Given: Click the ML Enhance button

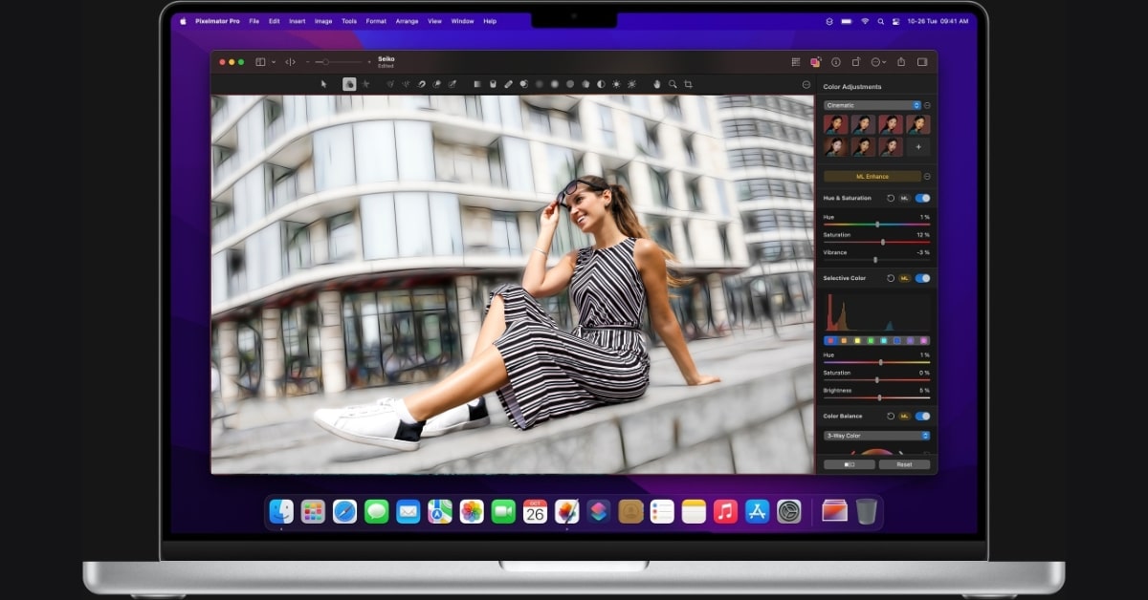Looking at the screenshot, I should pyautogui.click(x=872, y=176).
